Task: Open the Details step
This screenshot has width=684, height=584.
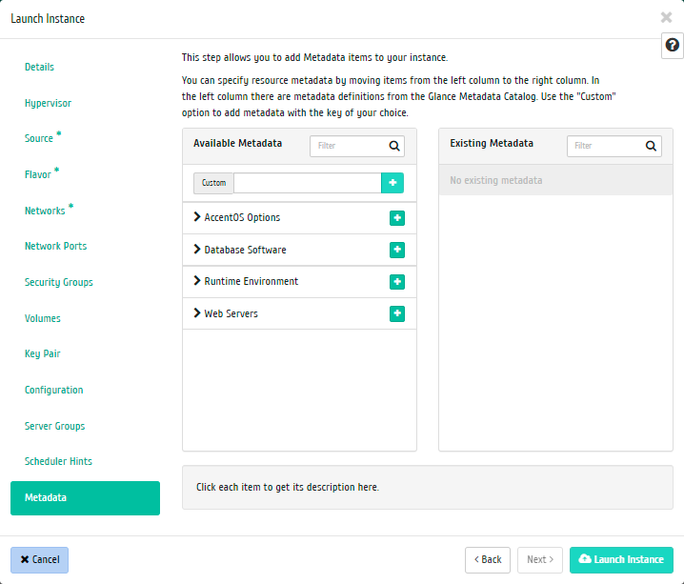Action: tap(39, 67)
